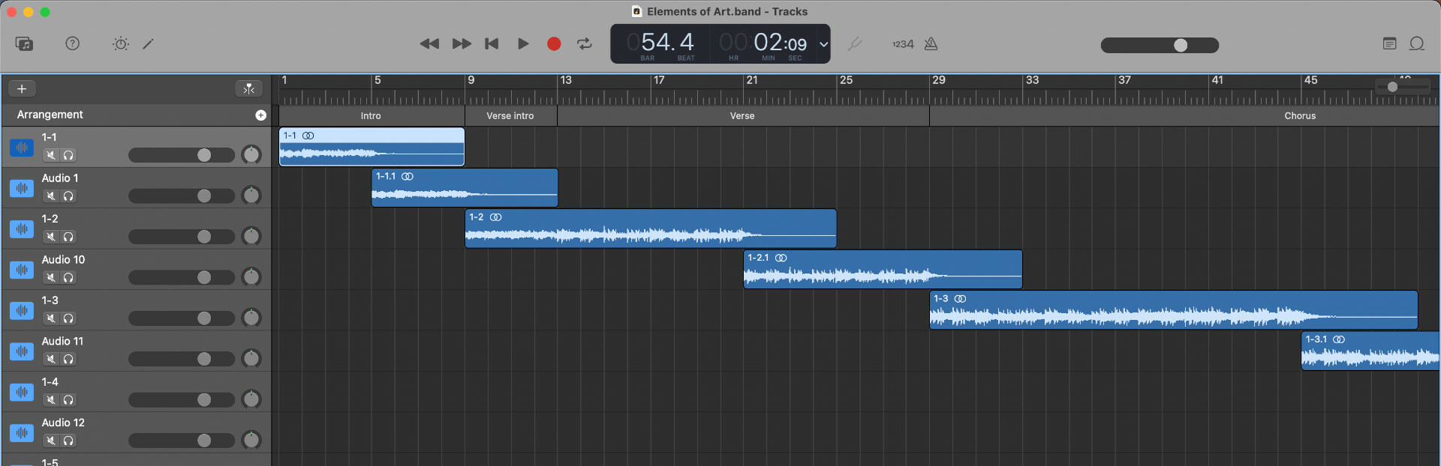Select the audio icon of track 1-1
Image resolution: width=1441 pixels, height=466 pixels.
point(22,148)
